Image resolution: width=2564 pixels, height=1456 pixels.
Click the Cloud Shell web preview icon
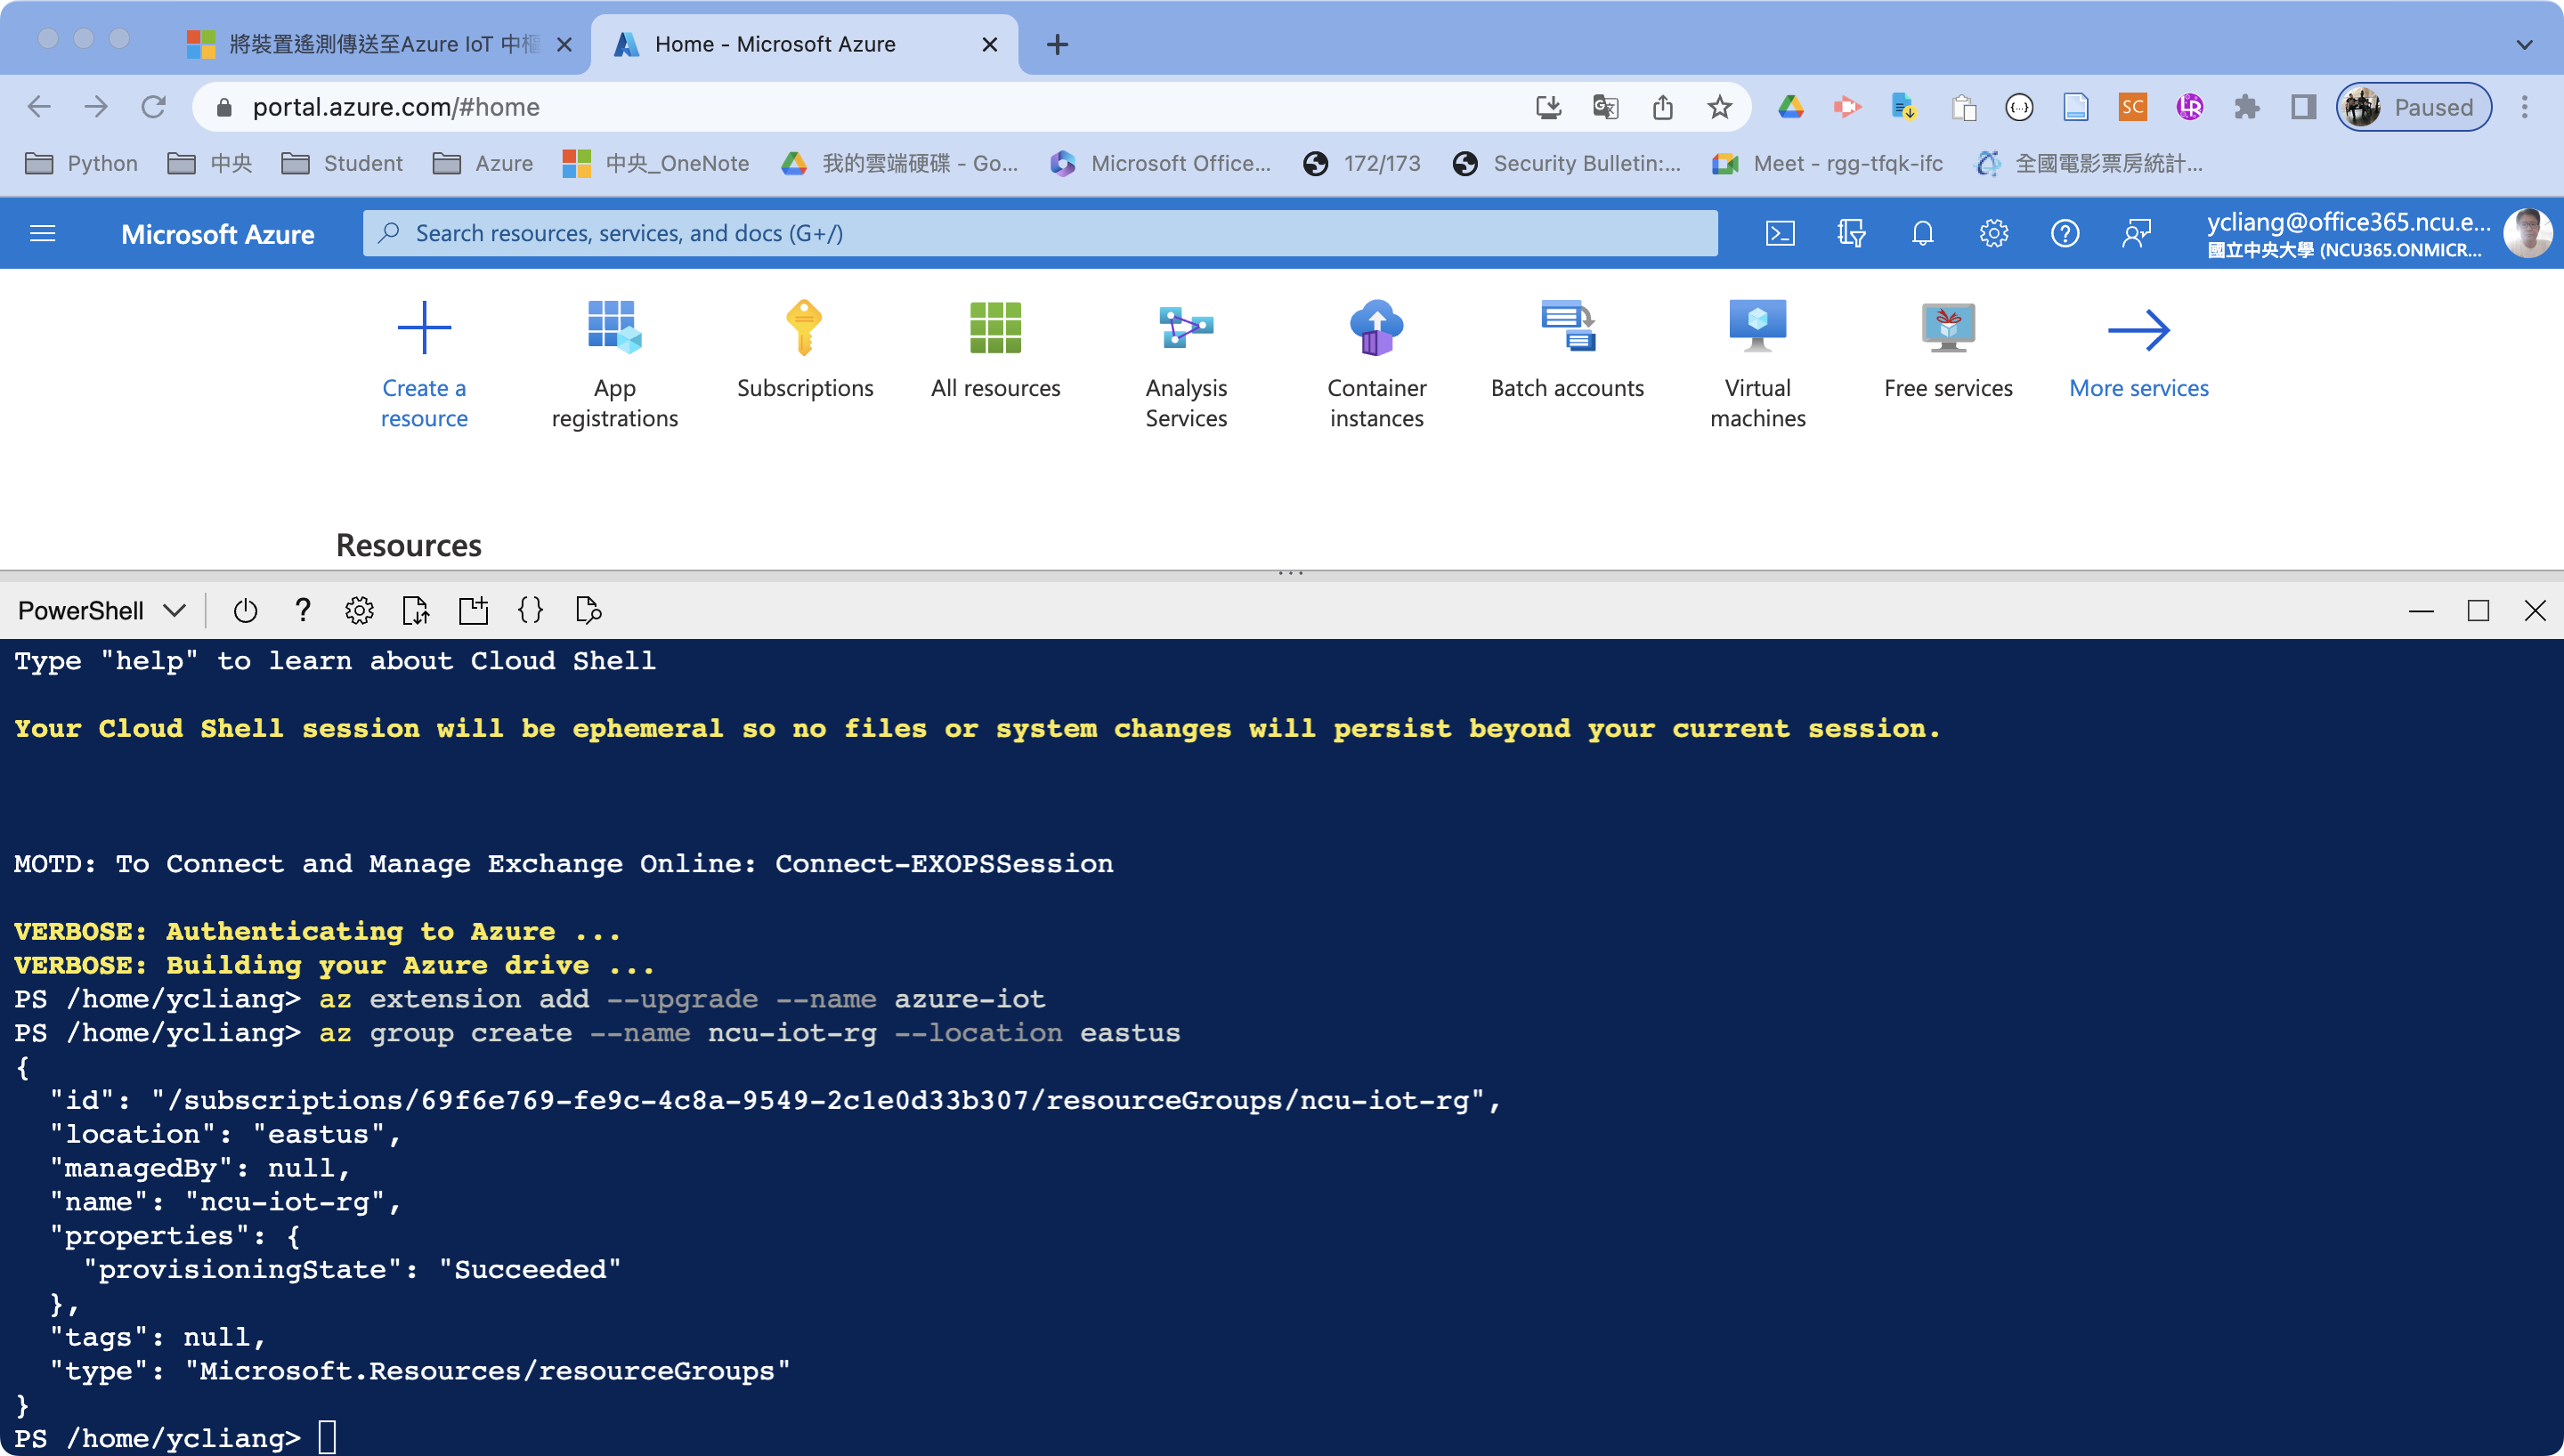pos(588,610)
